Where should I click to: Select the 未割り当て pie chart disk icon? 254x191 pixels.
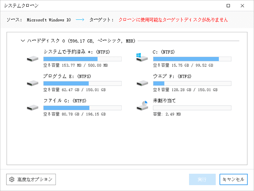pos(142,106)
